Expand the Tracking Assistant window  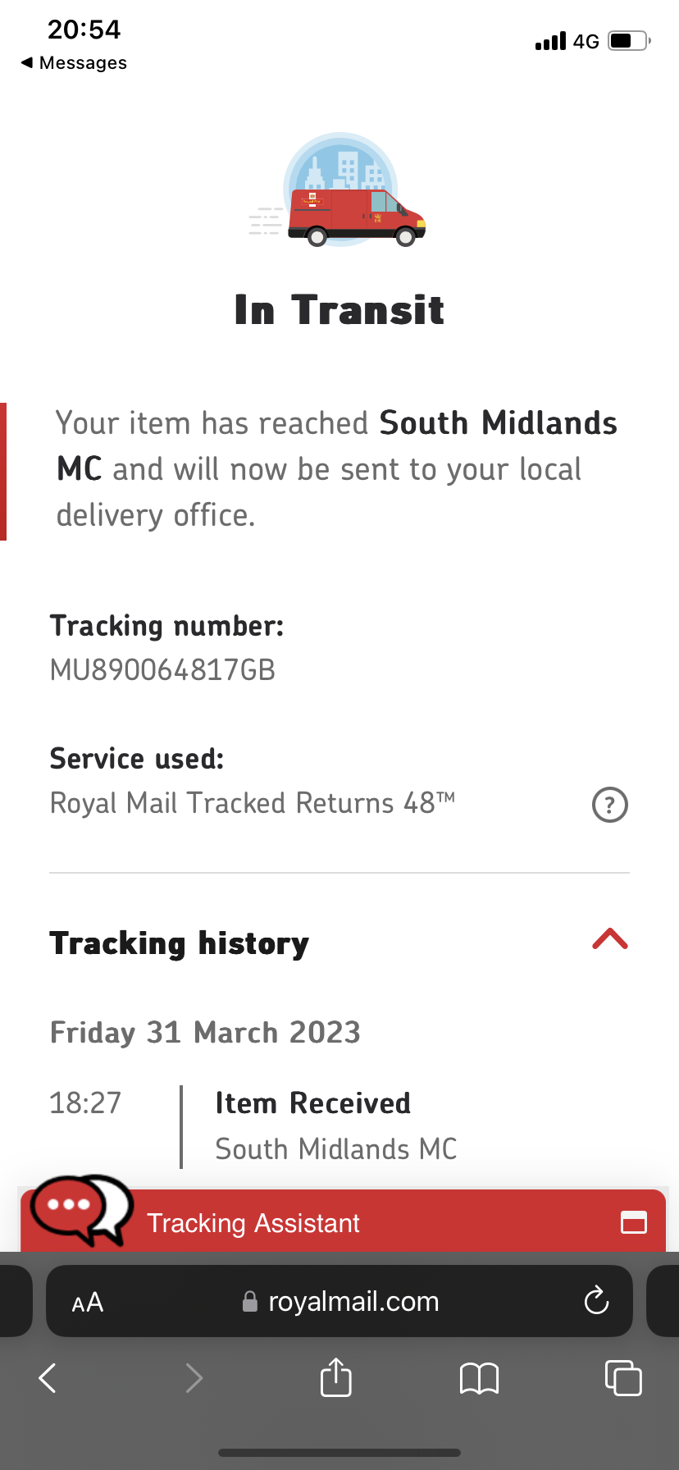(x=634, y=1222)
